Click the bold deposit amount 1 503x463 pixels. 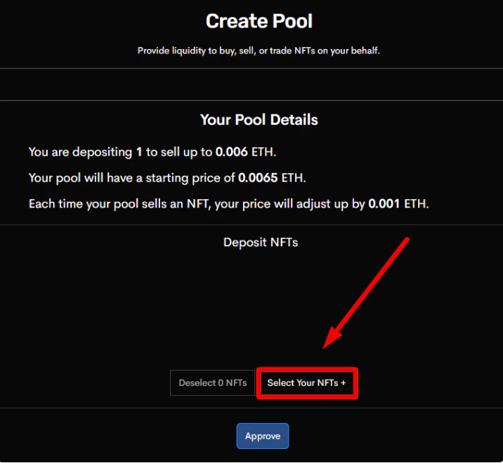tap(139, 152)
